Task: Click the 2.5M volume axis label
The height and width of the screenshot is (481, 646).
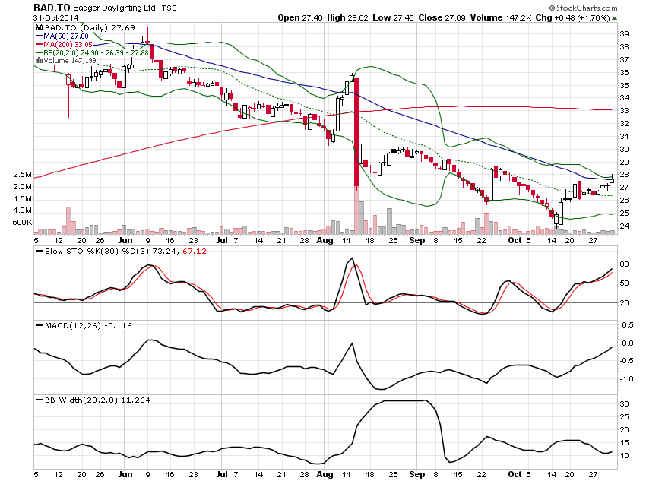Action: coord(22,175)
